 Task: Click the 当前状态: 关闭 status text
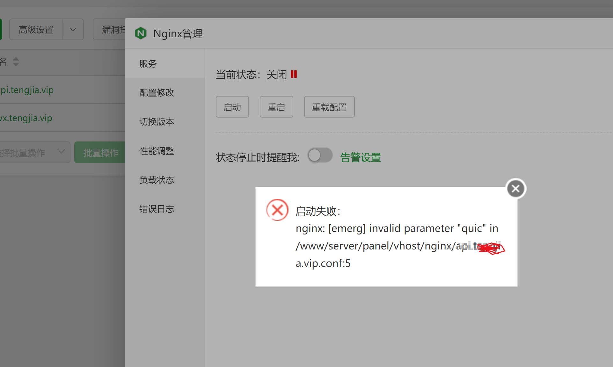click(x=251, y=75)
